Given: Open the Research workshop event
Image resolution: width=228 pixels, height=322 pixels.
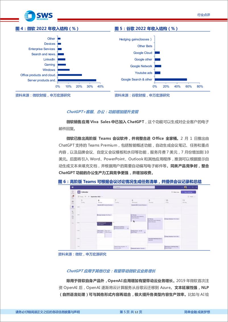Looking at the screenshot, I should click(121, 228).
